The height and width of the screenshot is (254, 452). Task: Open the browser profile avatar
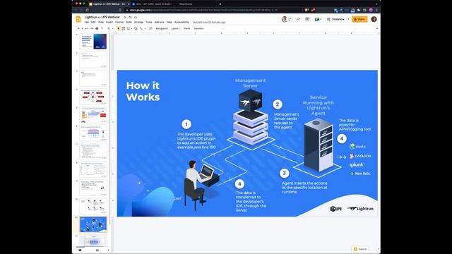click(371, 10)
